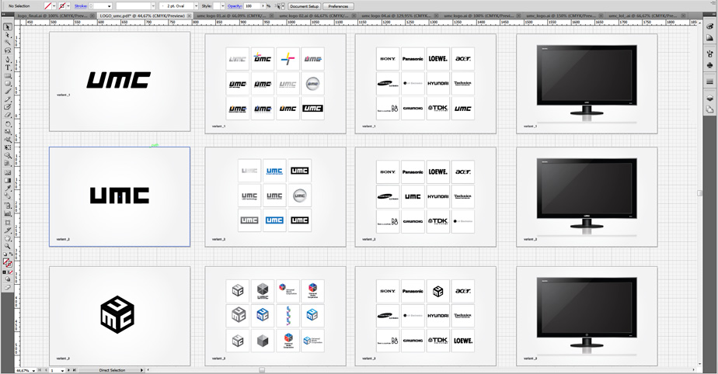Open variable width profile dropdown
The width and height of the screenshot is (718, 374).
pyautogui.click(x=153, y=6)
